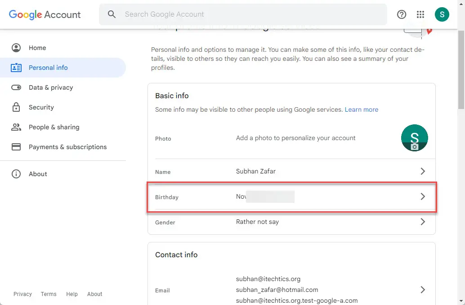Click the profile photo to change it
The width and height of the screenshot is (465, 305).
point(414,138)
